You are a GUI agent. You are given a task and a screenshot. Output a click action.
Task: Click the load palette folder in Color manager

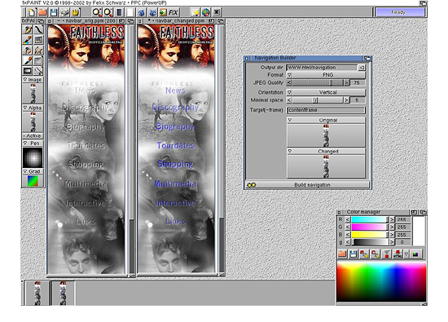point(342,254)
